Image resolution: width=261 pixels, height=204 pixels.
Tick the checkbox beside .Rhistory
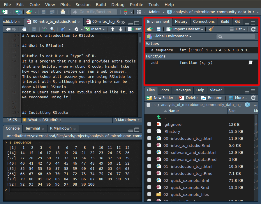149,131
